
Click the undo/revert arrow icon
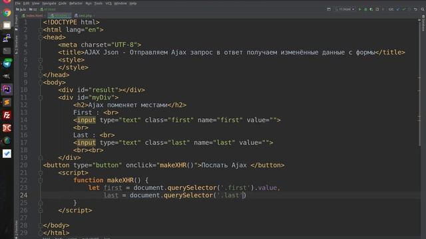[415, 9]
